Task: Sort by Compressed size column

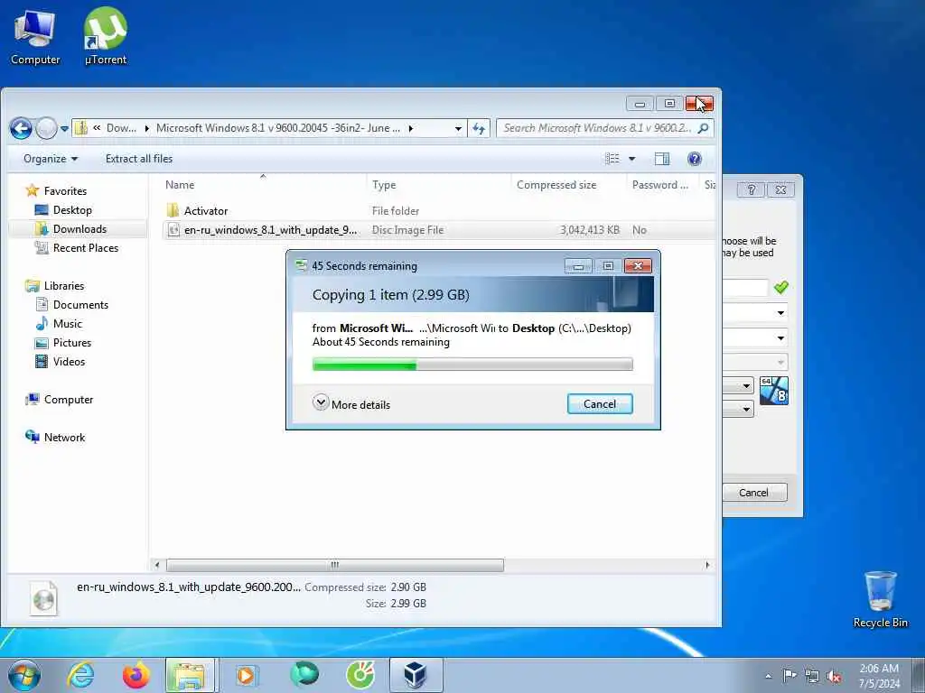Action: click(x=568, y=184)
